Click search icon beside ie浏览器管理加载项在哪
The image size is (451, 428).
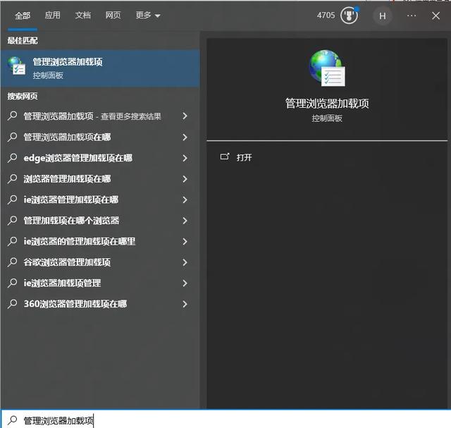(13, 199)
